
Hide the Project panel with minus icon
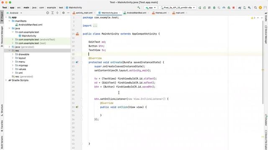[68, 13]
